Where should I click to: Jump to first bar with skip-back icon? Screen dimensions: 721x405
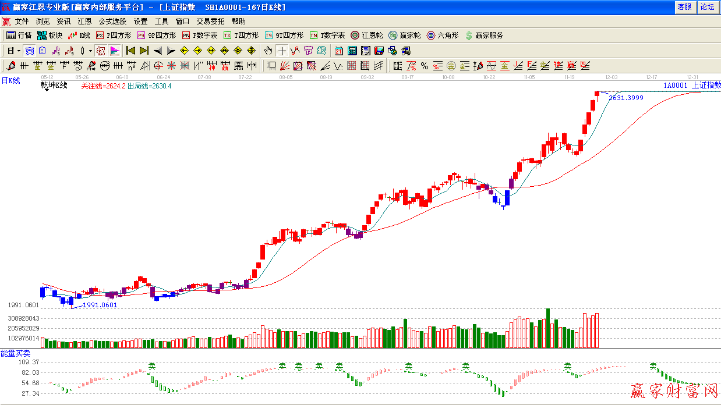130,51
